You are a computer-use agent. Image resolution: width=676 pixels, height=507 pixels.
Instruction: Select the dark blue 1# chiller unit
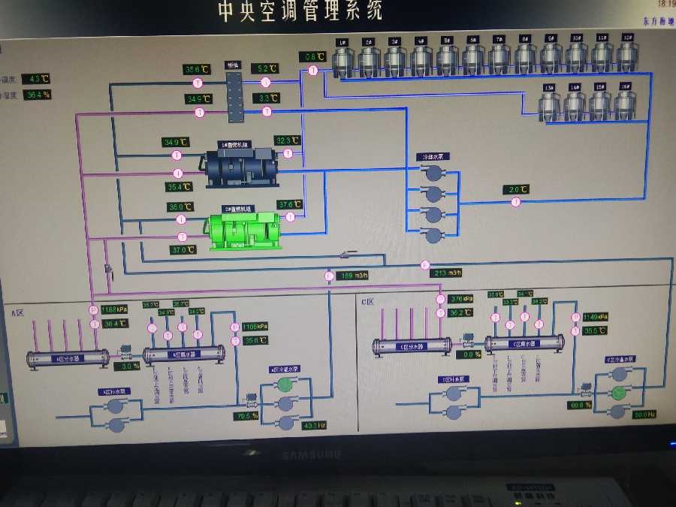pyautogui.click(x=241, y=167)
